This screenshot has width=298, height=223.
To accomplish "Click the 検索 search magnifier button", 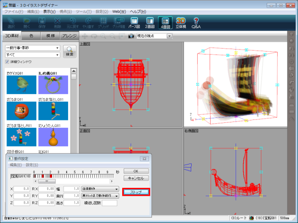I will pyautogui.click(x=70, y=51).
